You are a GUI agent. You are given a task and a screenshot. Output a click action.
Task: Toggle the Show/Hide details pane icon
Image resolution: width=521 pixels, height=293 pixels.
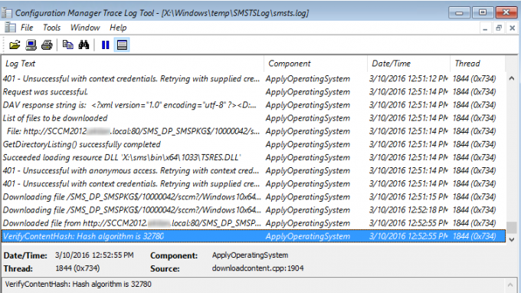tap(122, 45)
